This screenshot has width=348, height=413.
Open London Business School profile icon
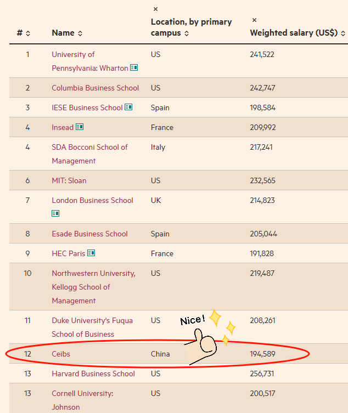pos(55,213)
